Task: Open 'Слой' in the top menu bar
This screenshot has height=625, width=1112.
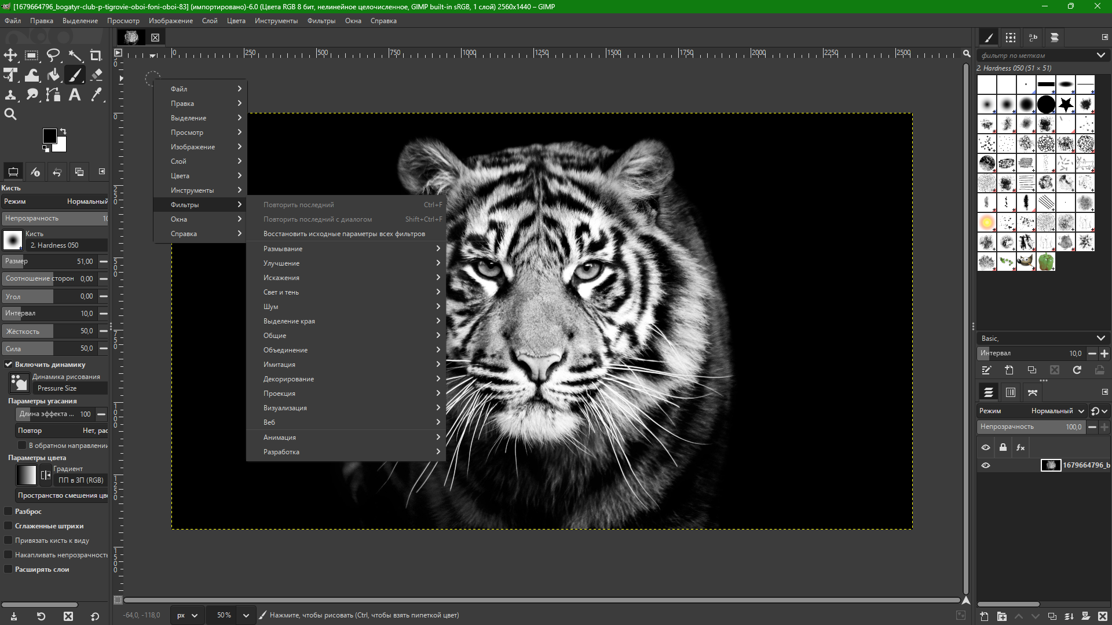Action: click(x=210, y=21)
